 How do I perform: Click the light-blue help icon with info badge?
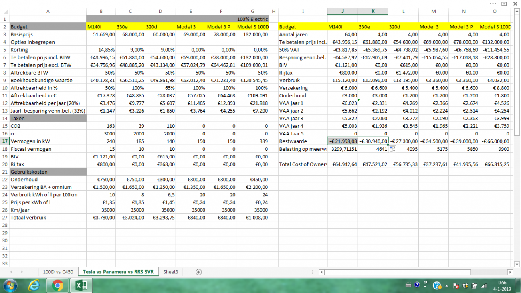[x=437, y=285]
